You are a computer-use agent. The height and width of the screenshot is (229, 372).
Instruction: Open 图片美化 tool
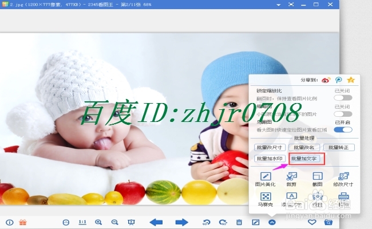click(265, 179)
